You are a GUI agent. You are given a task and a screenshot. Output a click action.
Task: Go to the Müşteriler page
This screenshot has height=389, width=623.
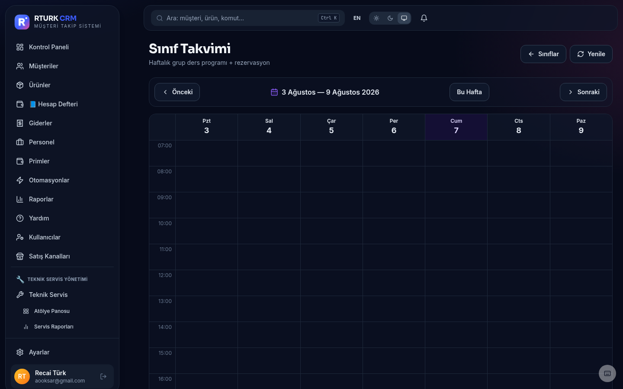pyautogui.click(x=62, y=66)
